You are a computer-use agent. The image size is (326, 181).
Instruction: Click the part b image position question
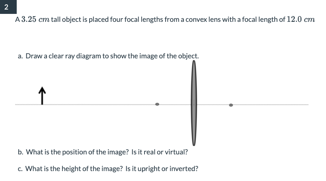[x=103, y=152]
